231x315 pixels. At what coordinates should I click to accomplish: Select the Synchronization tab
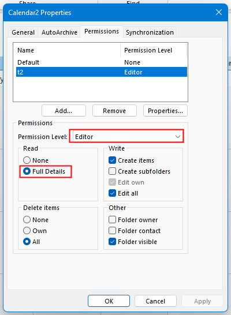tap(150, 32)
